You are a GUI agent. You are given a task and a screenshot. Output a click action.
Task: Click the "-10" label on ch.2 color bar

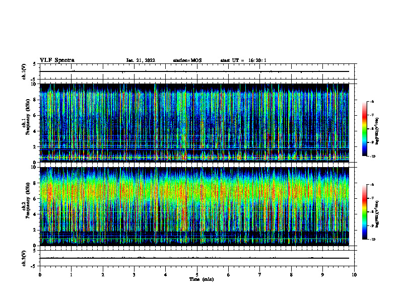[372, 240]
